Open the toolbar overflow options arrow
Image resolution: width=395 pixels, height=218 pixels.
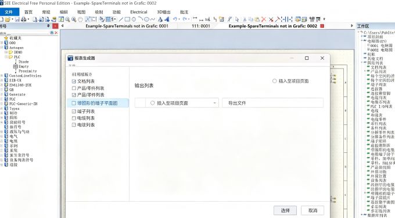(324, 19)
